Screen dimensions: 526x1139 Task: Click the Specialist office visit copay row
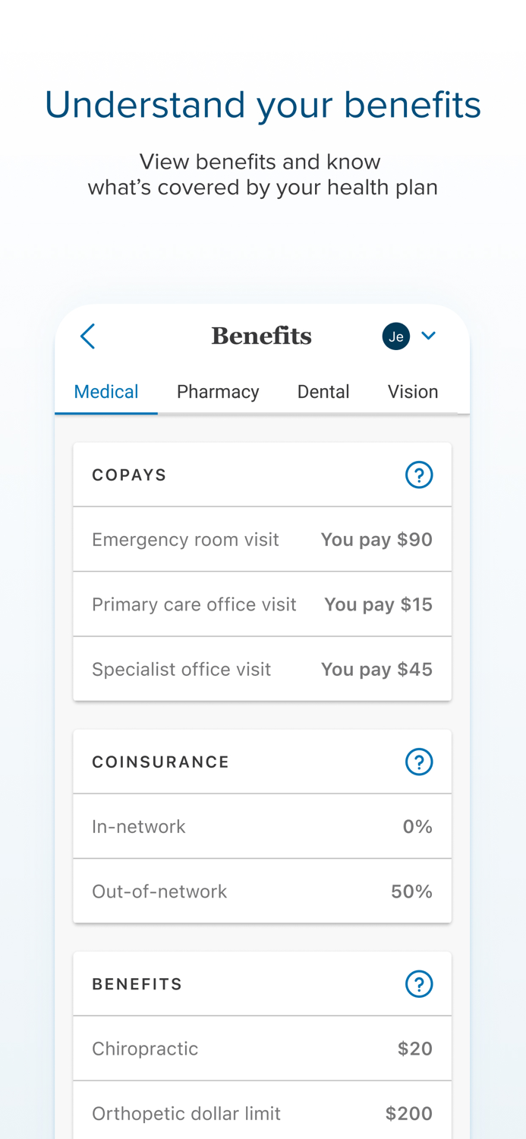tap(263, 668)
